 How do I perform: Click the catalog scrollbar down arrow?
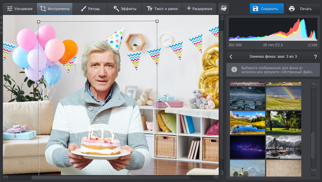(314, 173)
